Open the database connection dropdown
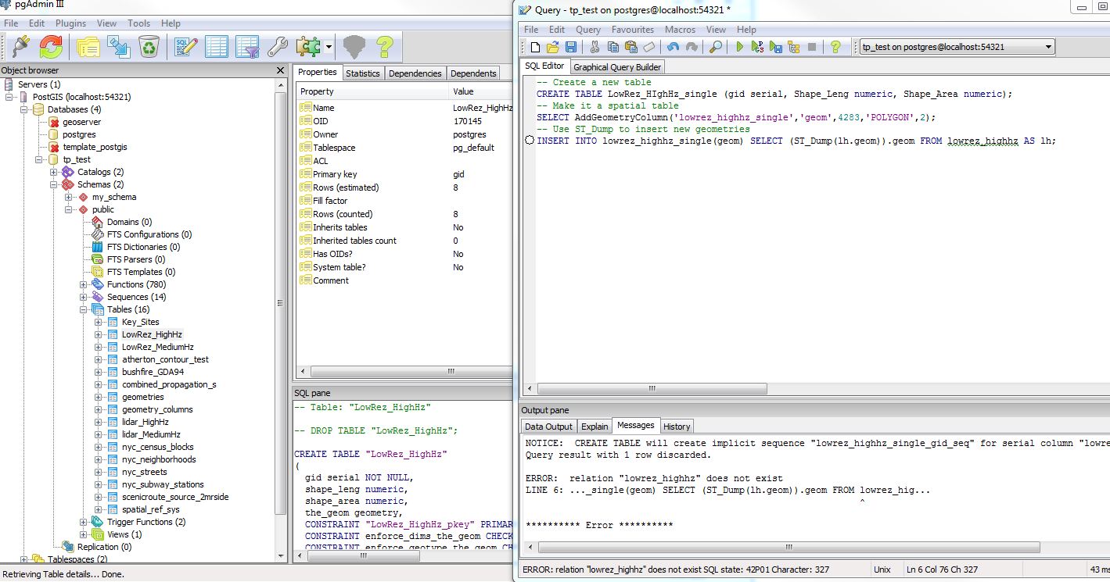The height and width of the screenshot is (582, 1110). 1048,47
